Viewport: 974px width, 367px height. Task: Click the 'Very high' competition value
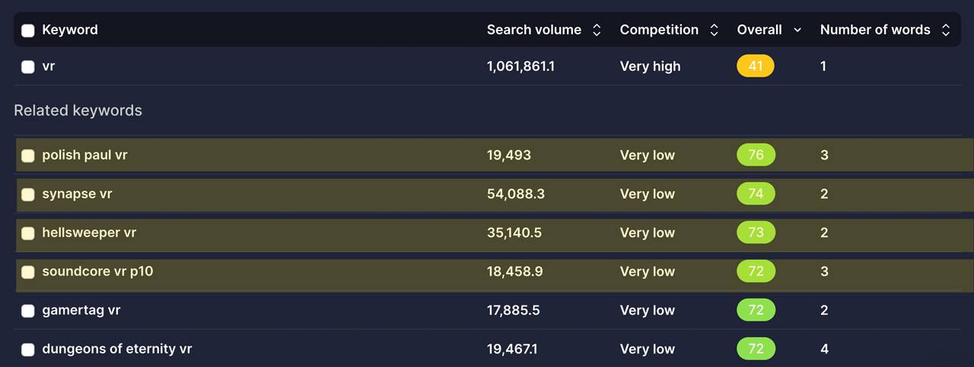[x=651, y=66]
